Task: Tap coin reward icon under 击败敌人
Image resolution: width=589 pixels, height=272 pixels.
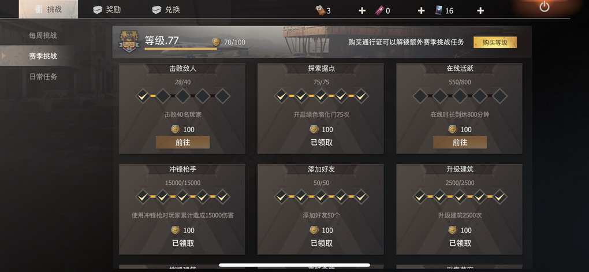Action: [176, 129]
